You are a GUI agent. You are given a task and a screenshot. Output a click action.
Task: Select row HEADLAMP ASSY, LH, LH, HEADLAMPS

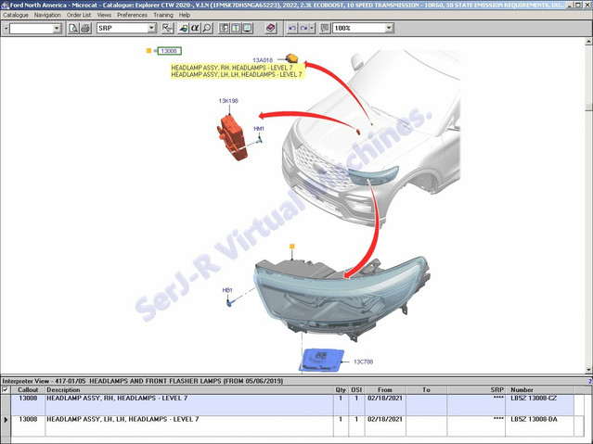pyautogui.click(x=292, y=425)
